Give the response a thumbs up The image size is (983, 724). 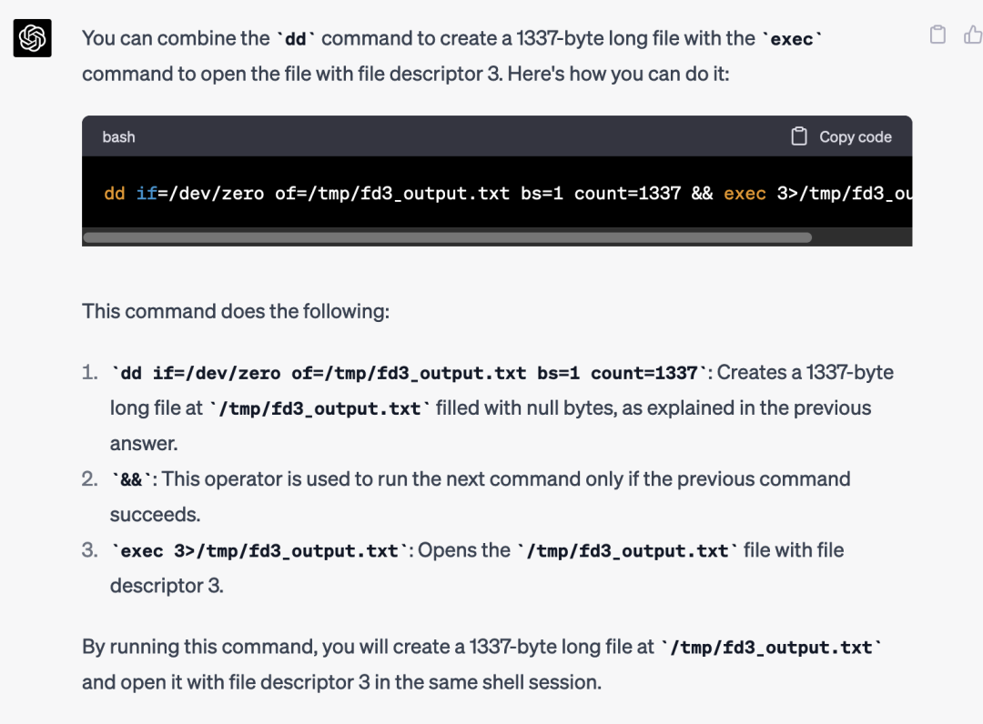[x=973, y=35]
